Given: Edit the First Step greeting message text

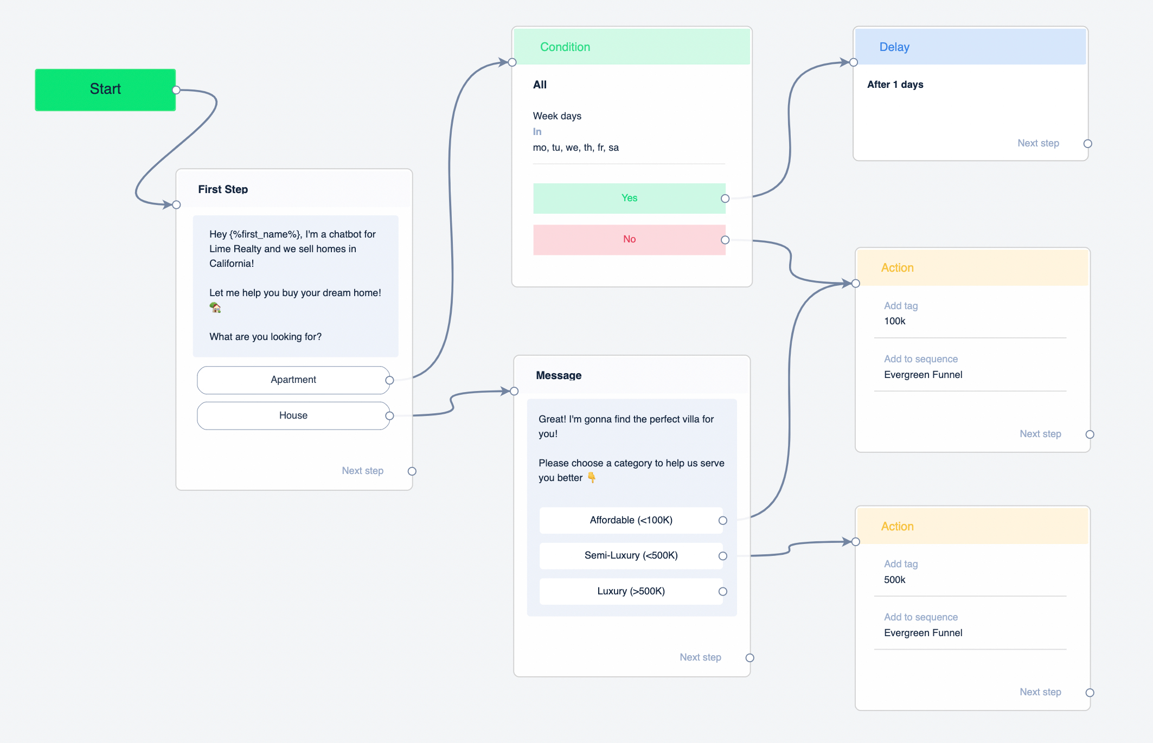Looking at the screenshot, I should point(295,286).
